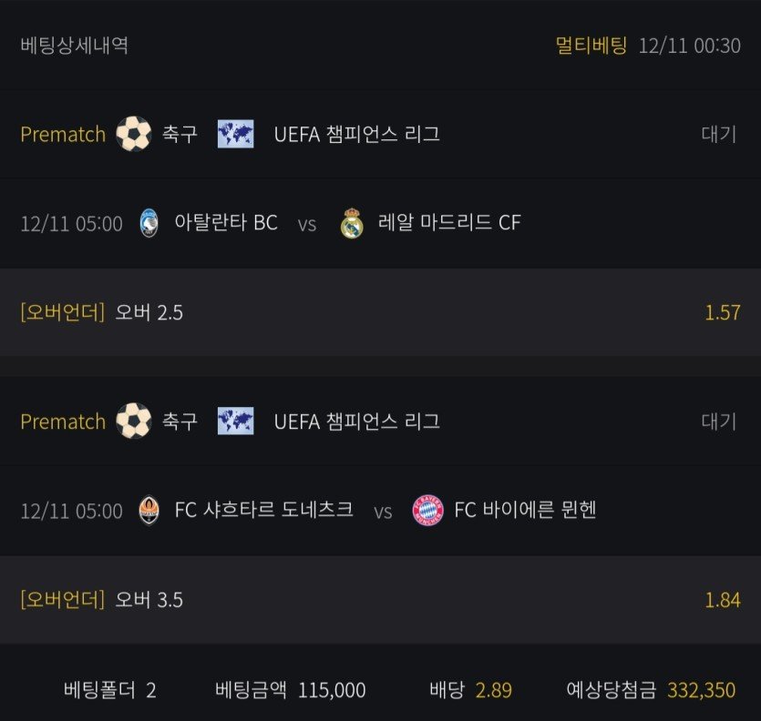Click the FC Bayern Munich team crest
The width and height of the screenshot is (761, 721).
pos(427,511)
